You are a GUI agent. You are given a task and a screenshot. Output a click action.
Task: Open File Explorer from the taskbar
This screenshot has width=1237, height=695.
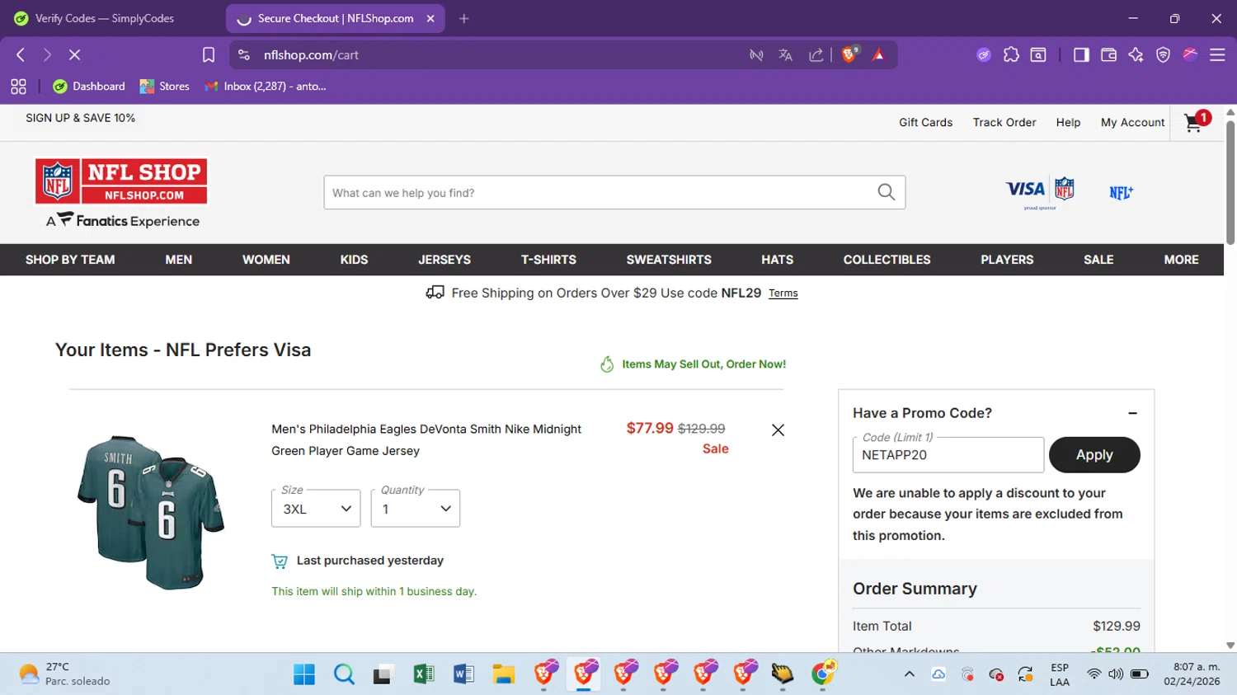503,674
